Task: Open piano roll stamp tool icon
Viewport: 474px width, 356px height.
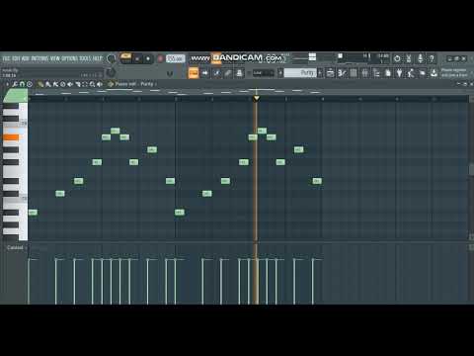Action: point(30,84)
